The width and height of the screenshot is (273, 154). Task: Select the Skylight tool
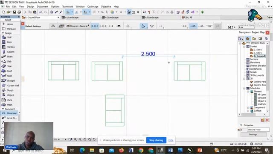tap(11, 81)
